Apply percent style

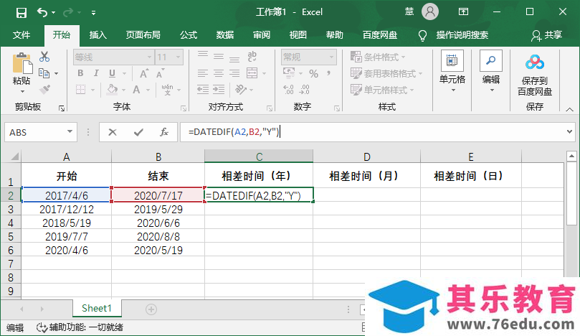tap(314, 73)
